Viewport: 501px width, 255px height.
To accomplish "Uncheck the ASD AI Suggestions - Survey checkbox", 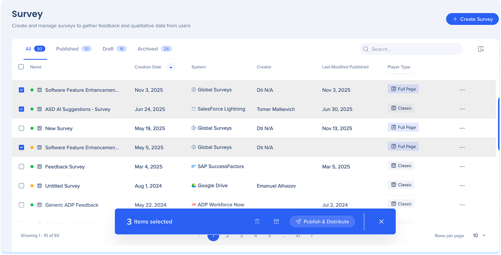I will coord(21,109).
